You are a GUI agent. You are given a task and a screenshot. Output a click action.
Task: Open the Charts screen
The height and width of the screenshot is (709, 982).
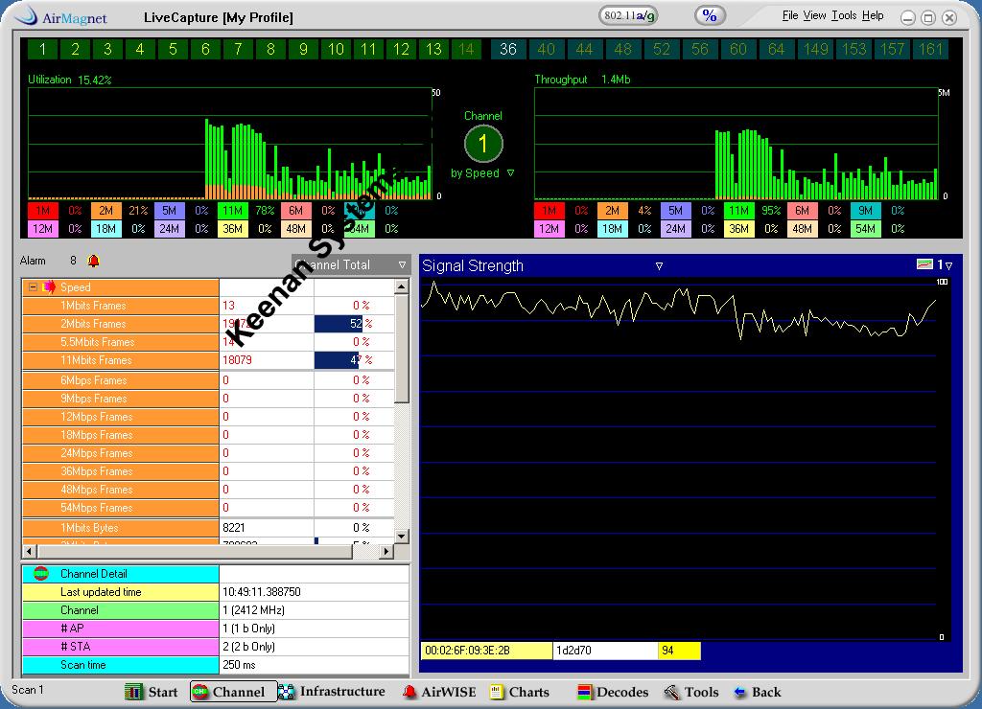520,692
